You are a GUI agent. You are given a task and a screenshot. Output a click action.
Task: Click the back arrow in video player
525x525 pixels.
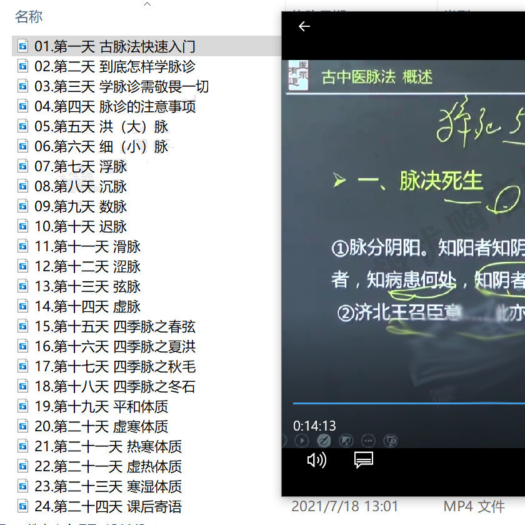point(304,26)
